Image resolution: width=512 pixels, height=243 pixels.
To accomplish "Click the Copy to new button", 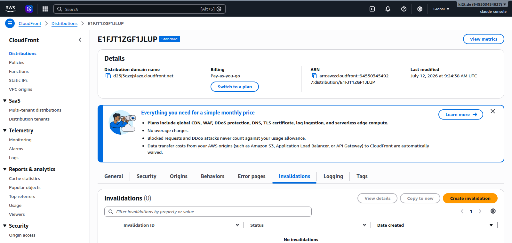I will 420,198.
